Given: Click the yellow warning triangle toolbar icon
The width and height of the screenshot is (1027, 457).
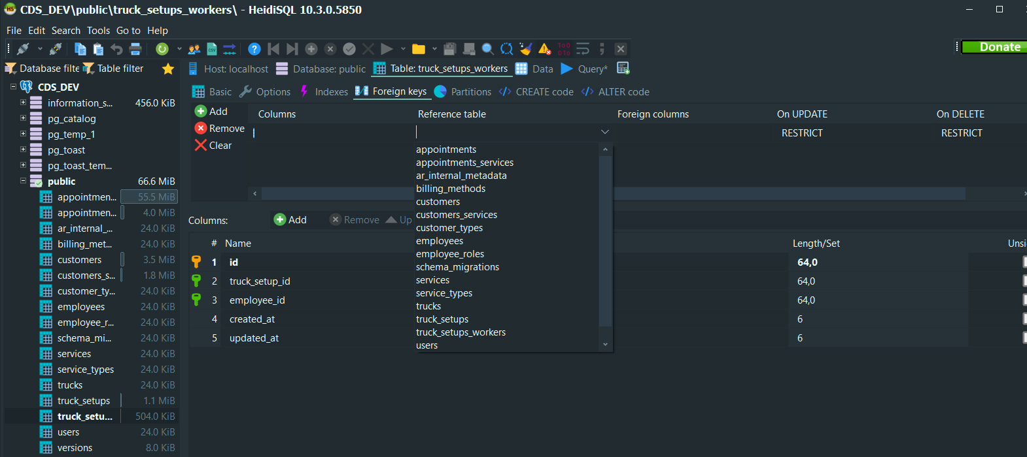Looking at the screenshot, I should click(x=544, y=49).
